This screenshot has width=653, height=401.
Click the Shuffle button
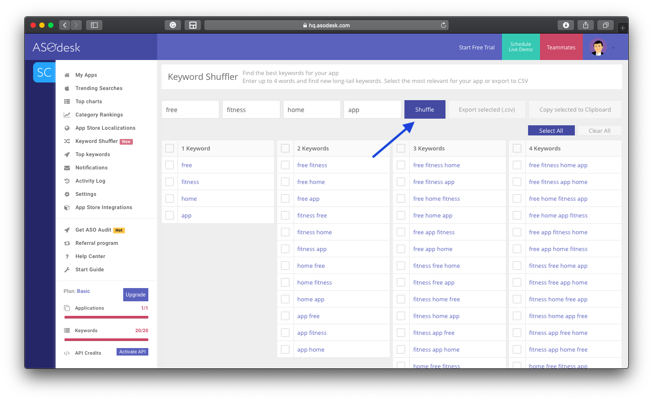[425, 109]
